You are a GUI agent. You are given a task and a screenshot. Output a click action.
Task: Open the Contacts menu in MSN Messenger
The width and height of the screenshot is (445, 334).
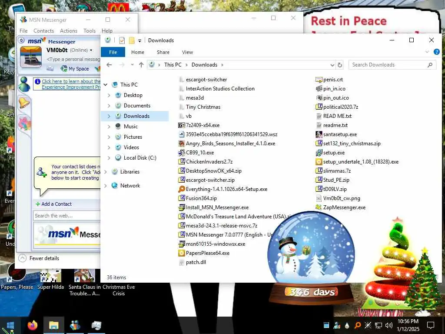pyautogui.click(x=44, y=31)
